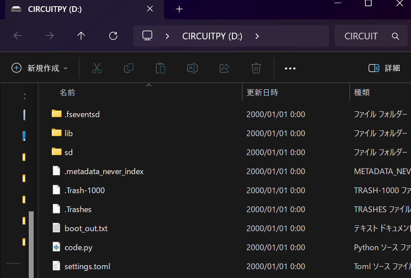
Task: Select the code.py Python file icon
Action: point(56,247)
